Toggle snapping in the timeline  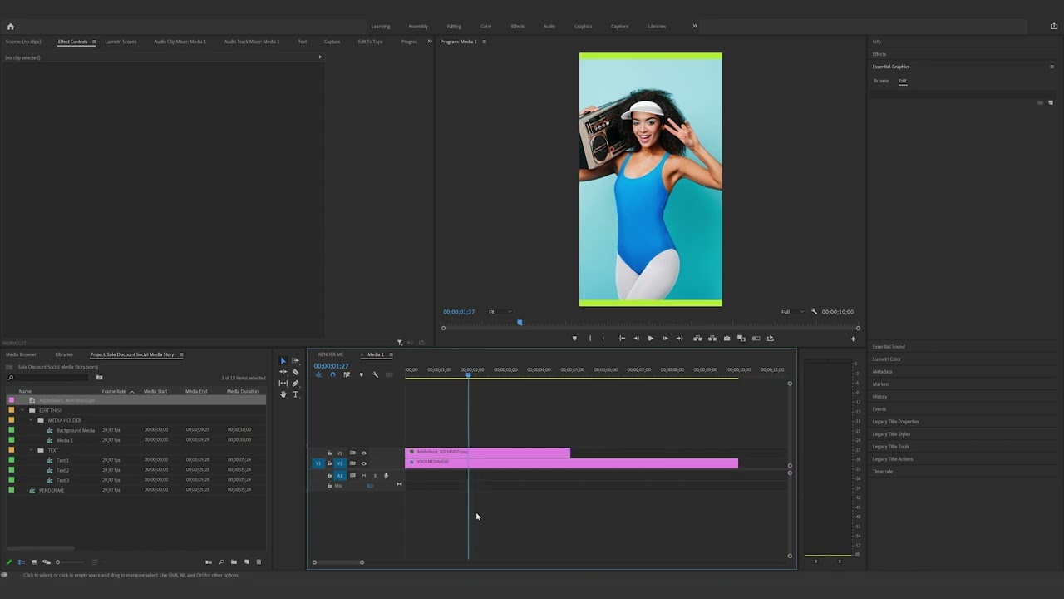point(332,374)
